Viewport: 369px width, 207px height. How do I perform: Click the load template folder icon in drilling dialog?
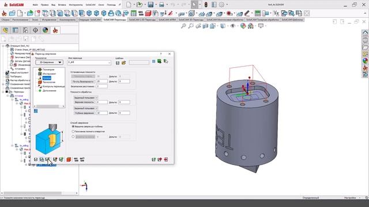(124, 63)
